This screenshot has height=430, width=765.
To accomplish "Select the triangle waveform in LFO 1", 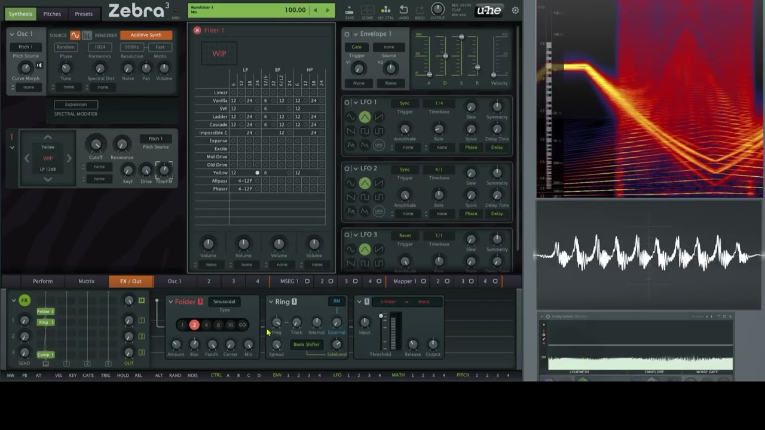I will pyautogui.click(x=365, y=117).
